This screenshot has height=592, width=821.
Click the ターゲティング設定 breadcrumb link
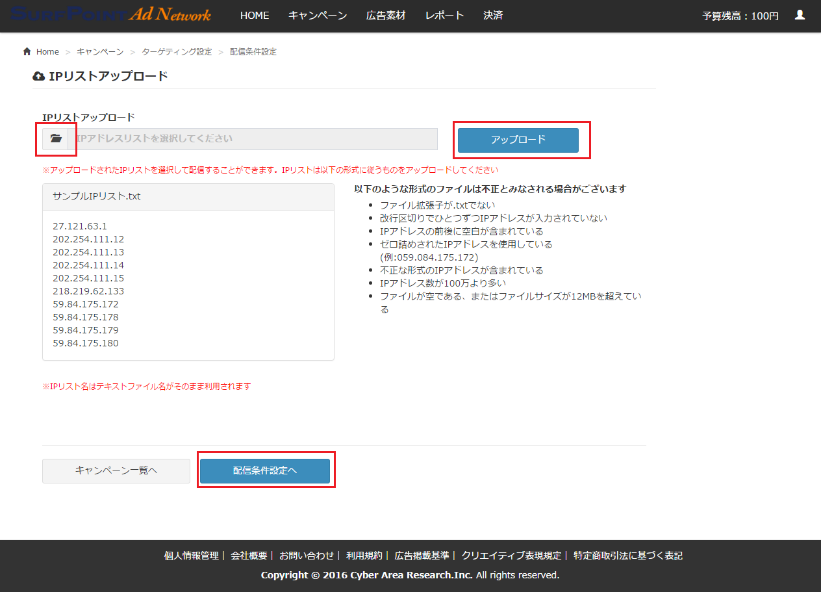tap(177, 52)
